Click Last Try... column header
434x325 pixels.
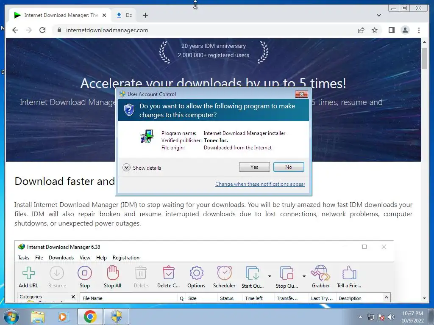(x=322, y=298)
